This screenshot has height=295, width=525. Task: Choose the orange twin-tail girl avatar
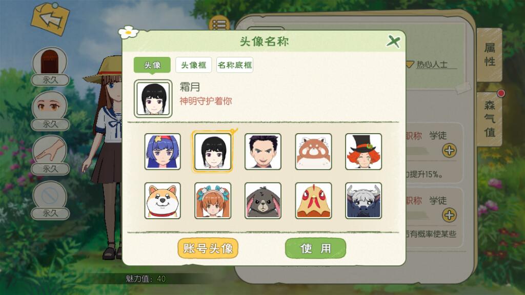pos(213,201)
